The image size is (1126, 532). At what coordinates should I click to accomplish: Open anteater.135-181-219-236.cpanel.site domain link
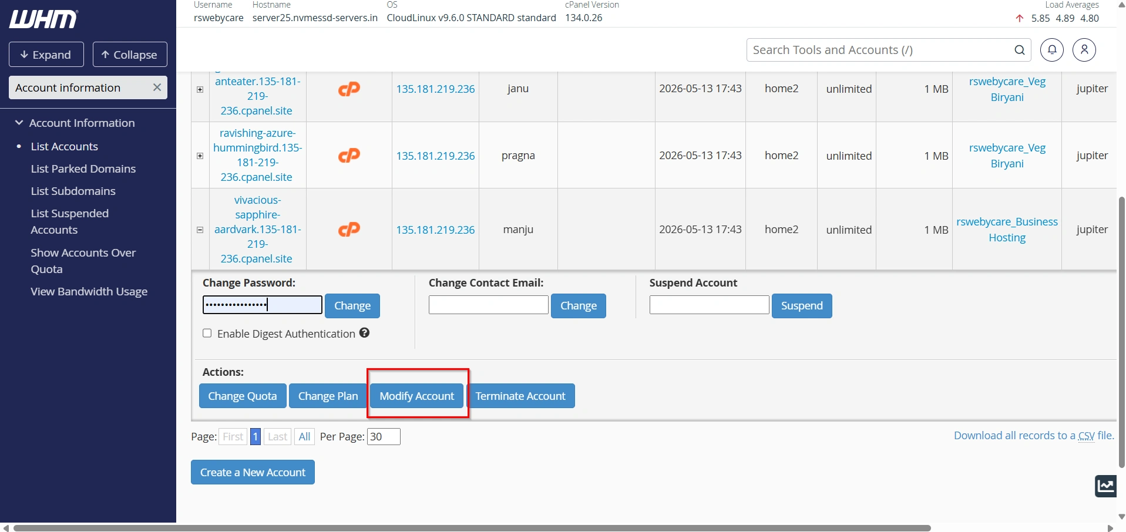(257, 96)
